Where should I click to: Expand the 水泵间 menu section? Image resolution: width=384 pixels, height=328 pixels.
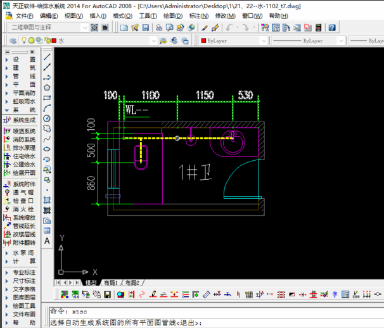click(x=23, y=253)
